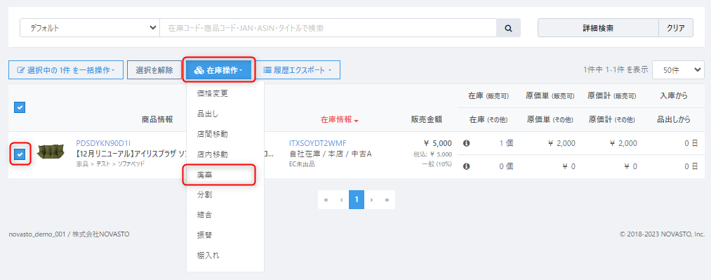Click the 詳細検索 button
Screen dimensions: 711x280
click(x=598, y=28)
